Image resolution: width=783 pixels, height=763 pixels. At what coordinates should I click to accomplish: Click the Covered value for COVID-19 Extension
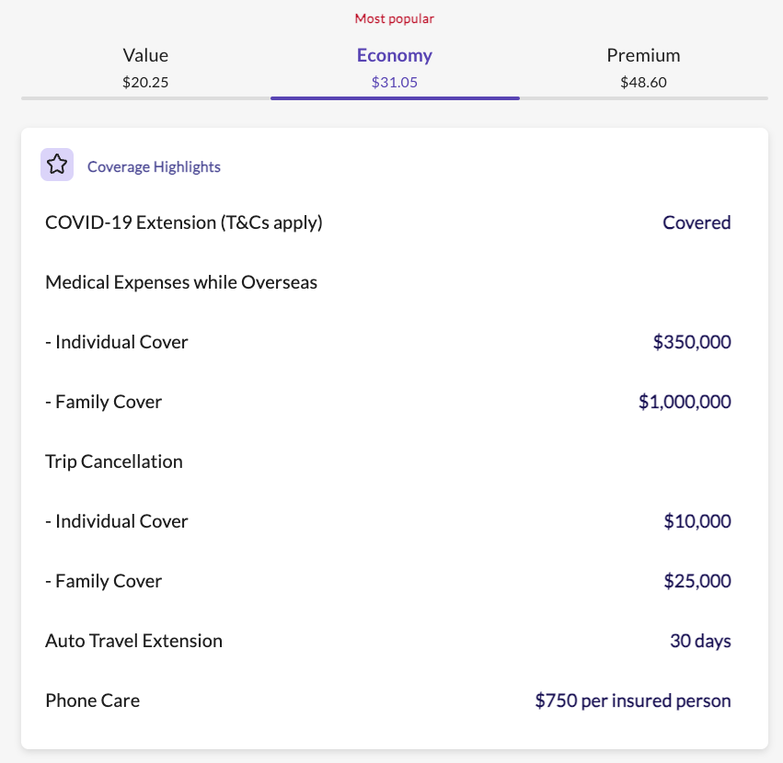coord(697,222)
